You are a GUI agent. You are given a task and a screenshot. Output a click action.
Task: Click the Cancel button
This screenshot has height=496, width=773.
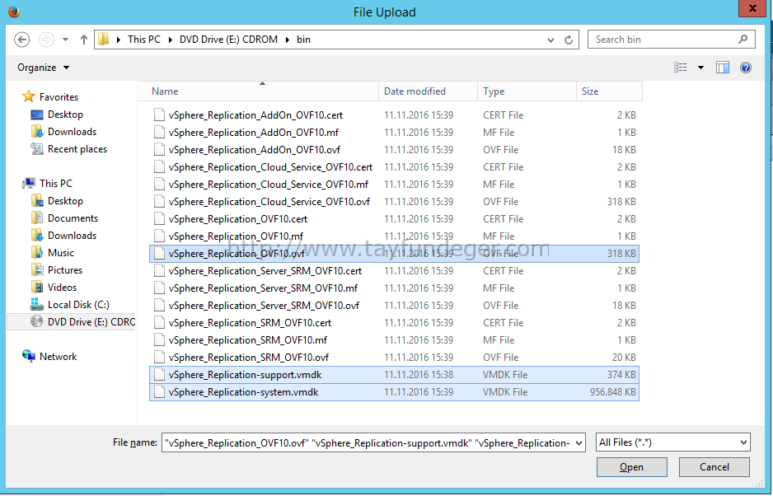pos(714,467)
